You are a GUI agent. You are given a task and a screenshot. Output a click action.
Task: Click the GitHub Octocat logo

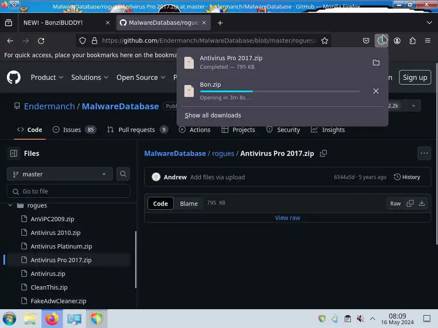[14, 77]
